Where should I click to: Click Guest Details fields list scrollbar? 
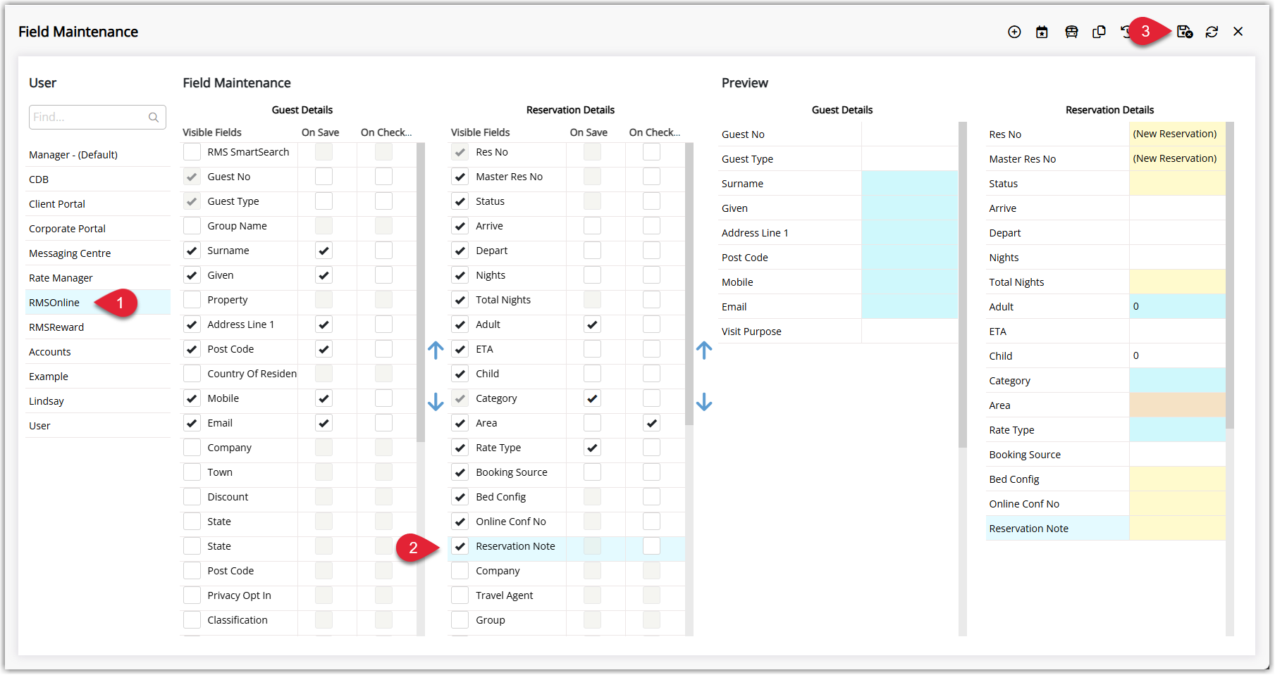[x=421, y=292]
